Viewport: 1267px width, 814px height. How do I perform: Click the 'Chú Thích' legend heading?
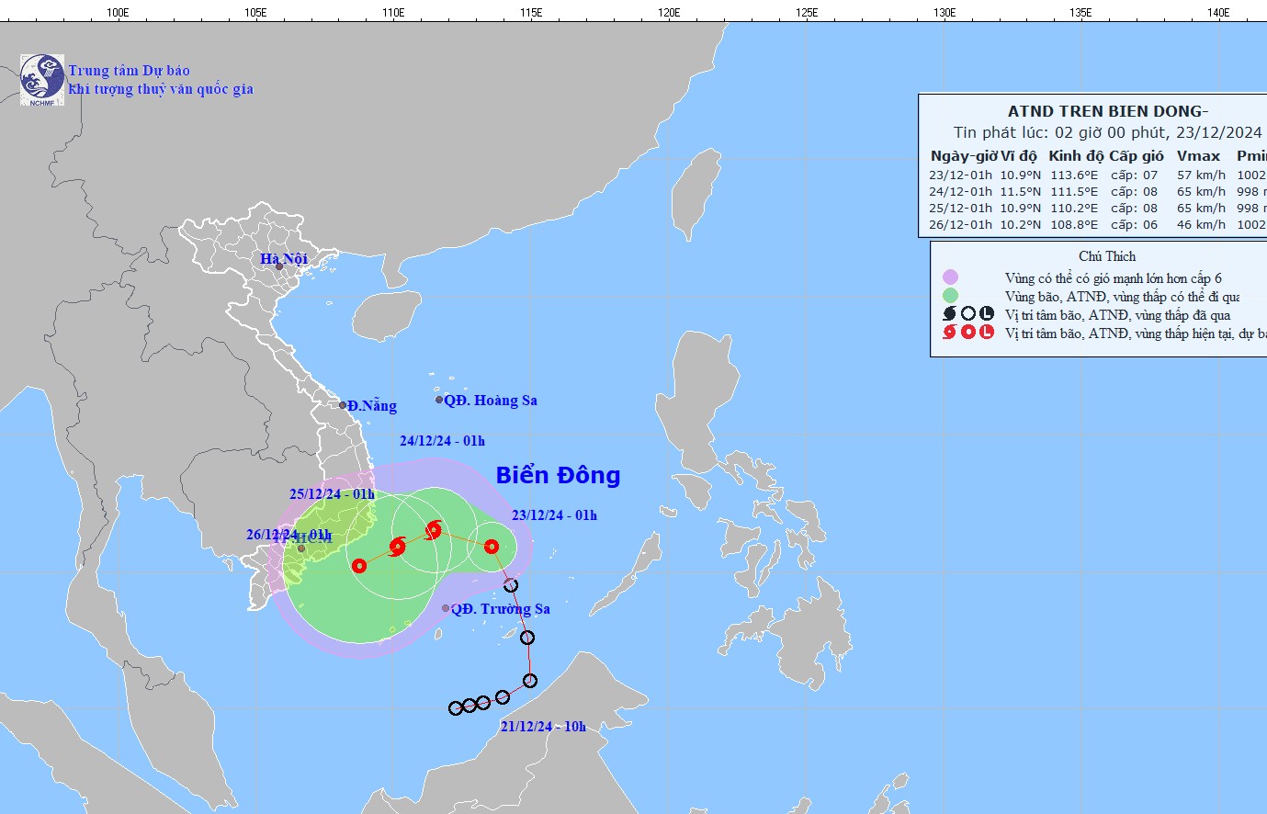click(1107, 256)
